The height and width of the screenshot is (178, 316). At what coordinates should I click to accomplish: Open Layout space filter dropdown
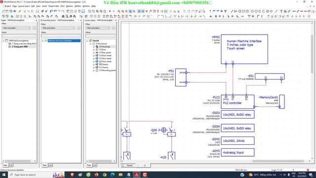click(x=98, y=28)
